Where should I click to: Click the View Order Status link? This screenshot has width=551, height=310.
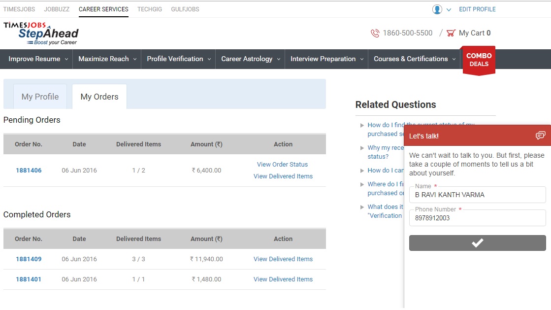[282, 165]
